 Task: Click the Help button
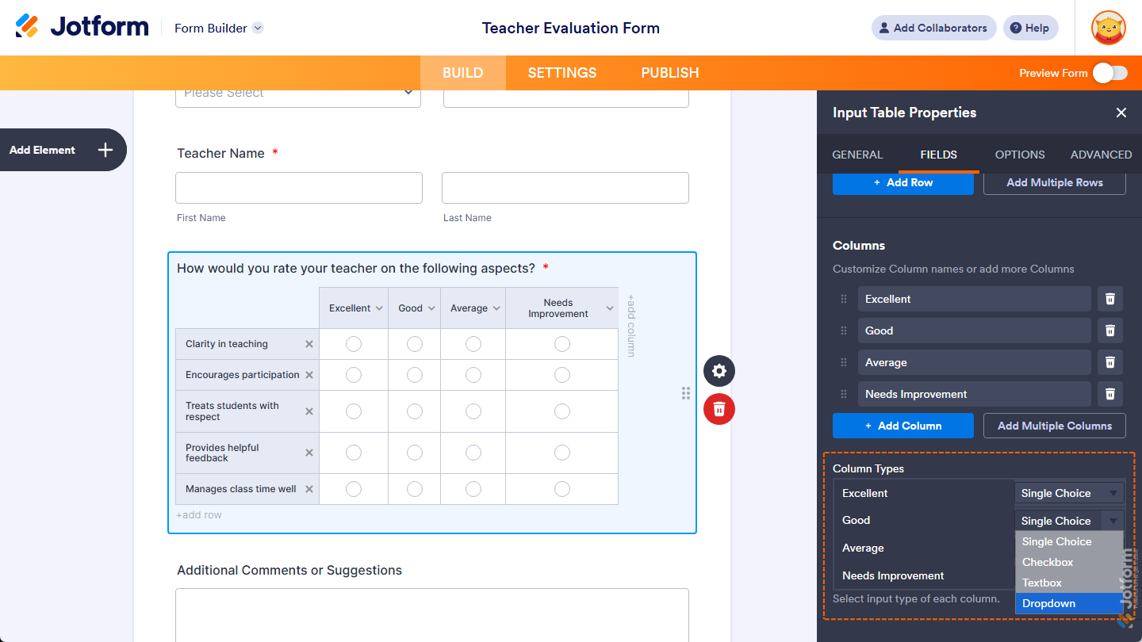point(1030,28)
